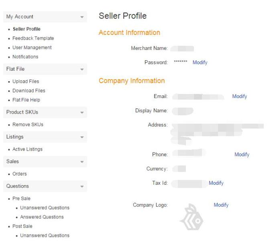Collapse the Flat File section arrow
The image size is (279, 247).
(82, 69)
